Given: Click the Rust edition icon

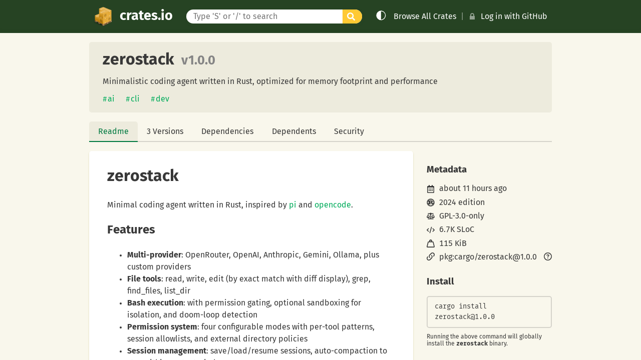Looking at the screenshot, I should (x=431, y=202).
